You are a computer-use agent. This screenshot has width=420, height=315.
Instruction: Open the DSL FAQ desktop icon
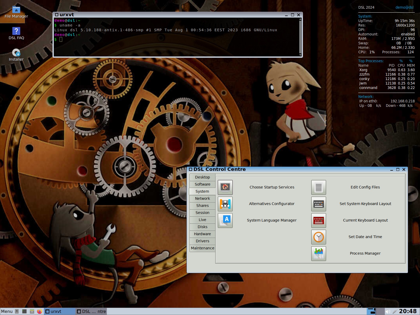16,31
